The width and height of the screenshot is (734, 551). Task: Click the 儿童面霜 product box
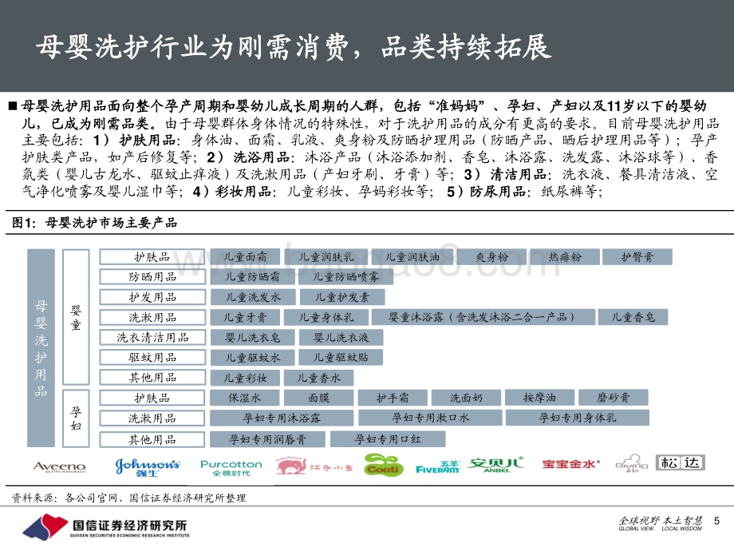coord(245,257)
